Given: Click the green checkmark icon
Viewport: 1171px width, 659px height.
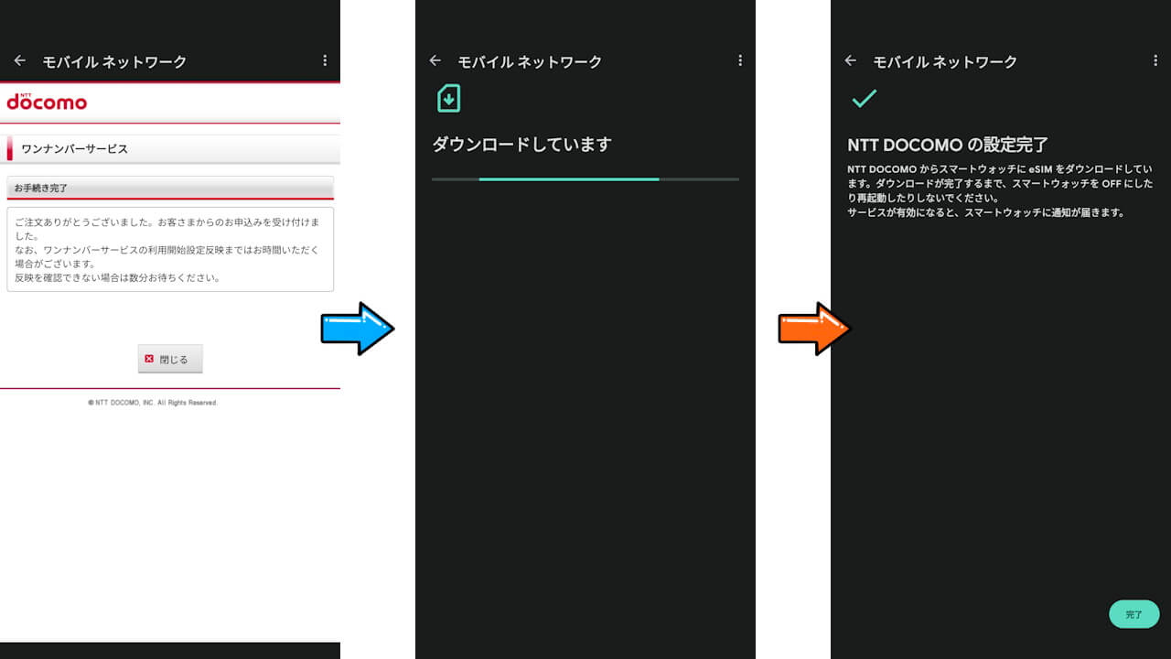Looking at the screenshot, I should 864,99.
